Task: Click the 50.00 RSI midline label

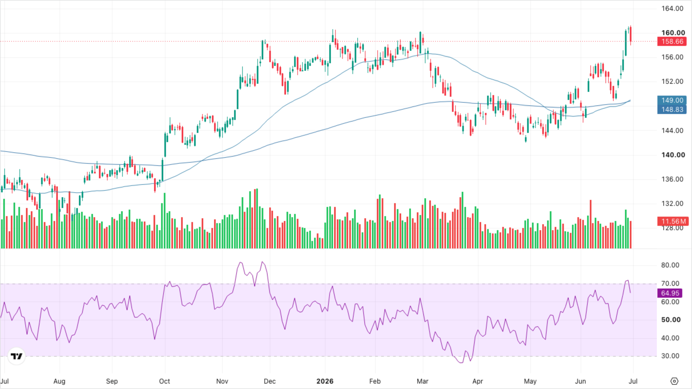Action: (x=671, y=320)
